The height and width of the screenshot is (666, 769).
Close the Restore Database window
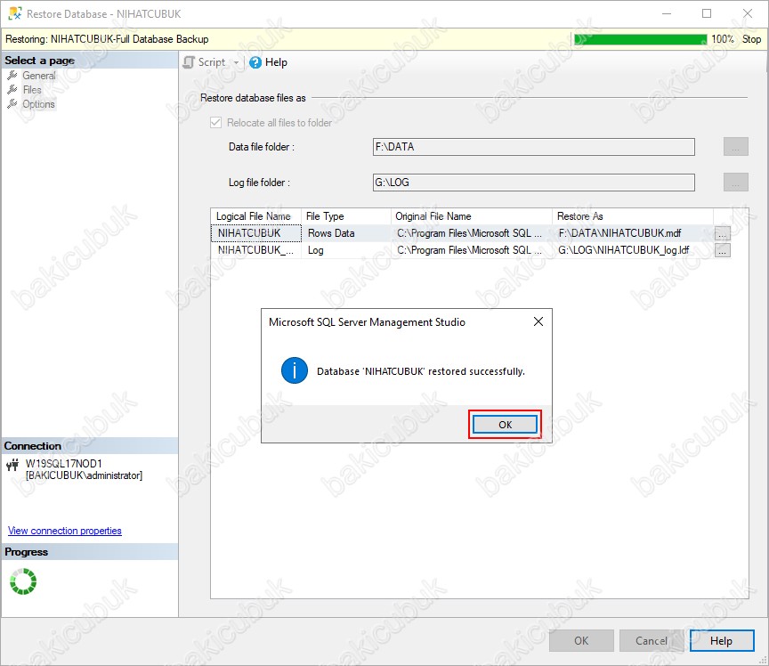tap(748, 13)
